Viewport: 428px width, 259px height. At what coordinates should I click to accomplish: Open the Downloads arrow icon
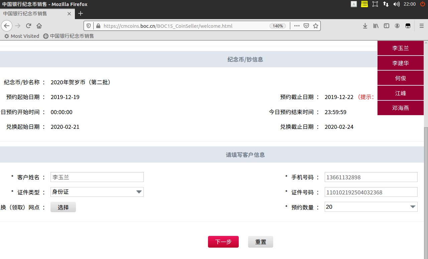tap(365, 26)
